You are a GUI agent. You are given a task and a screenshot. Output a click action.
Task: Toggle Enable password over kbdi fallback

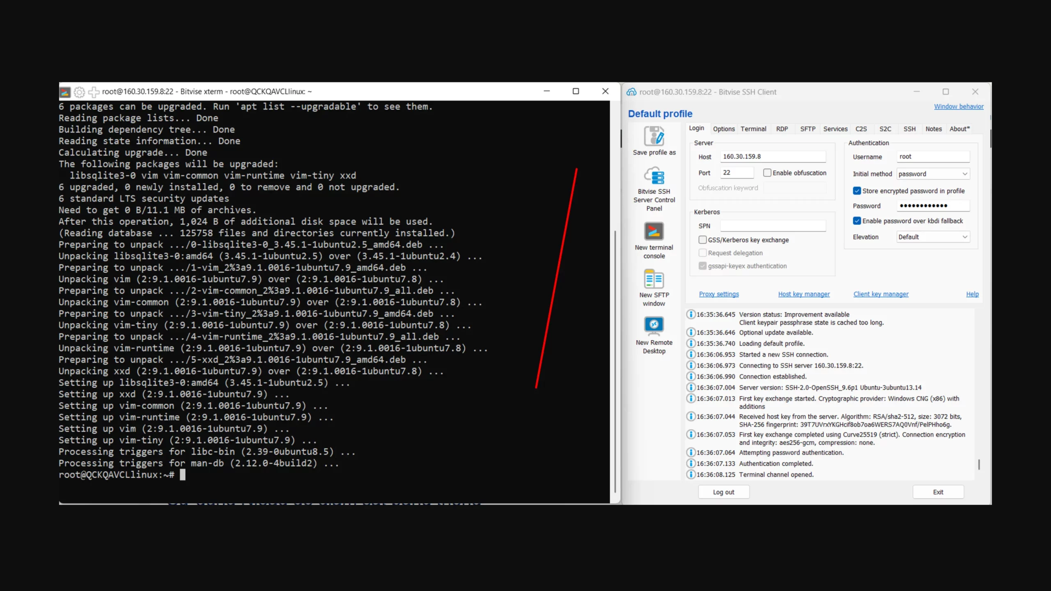[x=857, y=221]
